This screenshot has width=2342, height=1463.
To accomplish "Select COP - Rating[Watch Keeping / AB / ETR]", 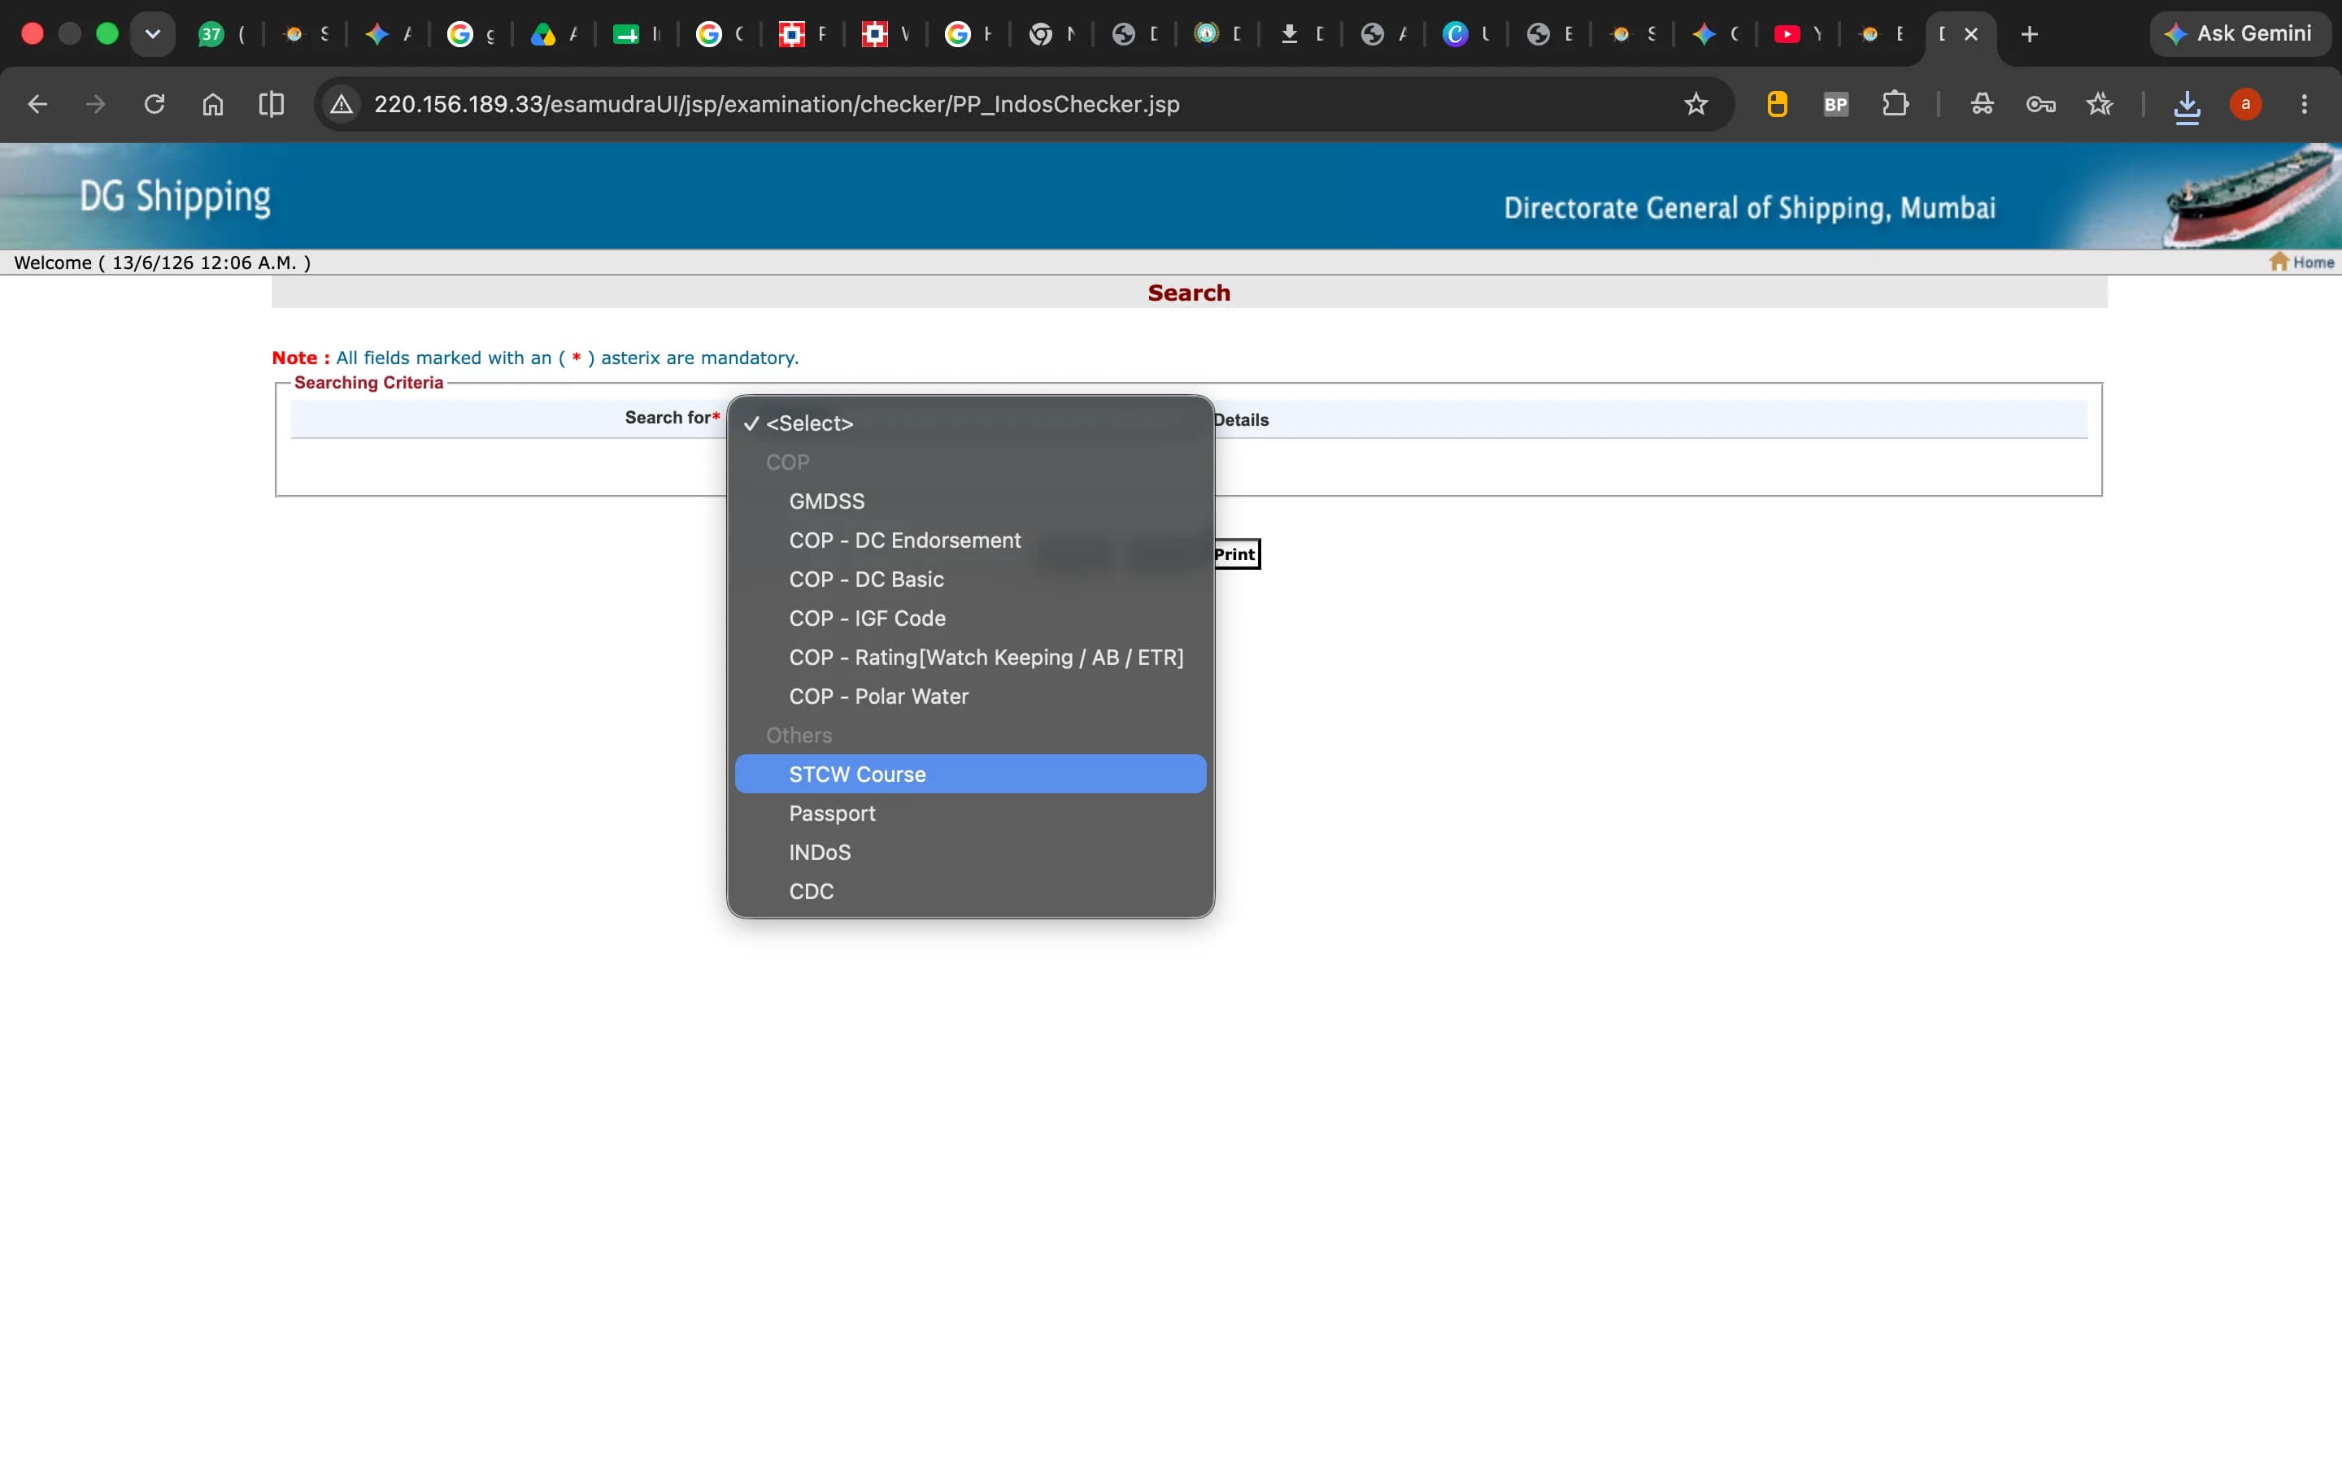I will (969, 657).
